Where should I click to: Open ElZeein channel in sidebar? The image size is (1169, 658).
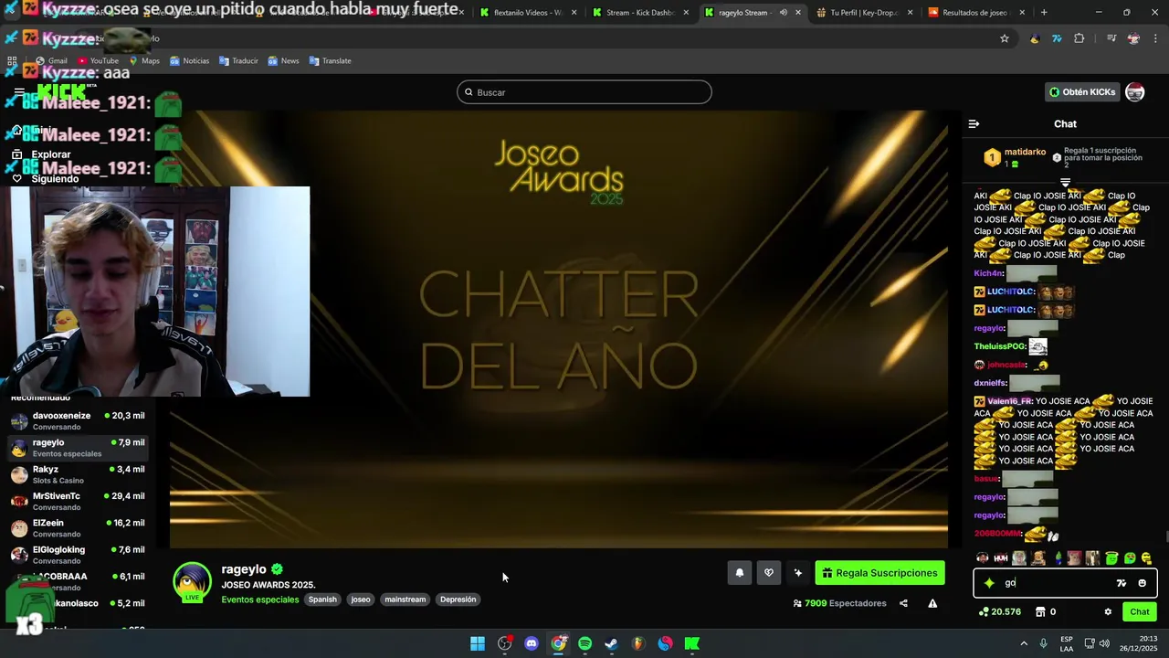78,528
